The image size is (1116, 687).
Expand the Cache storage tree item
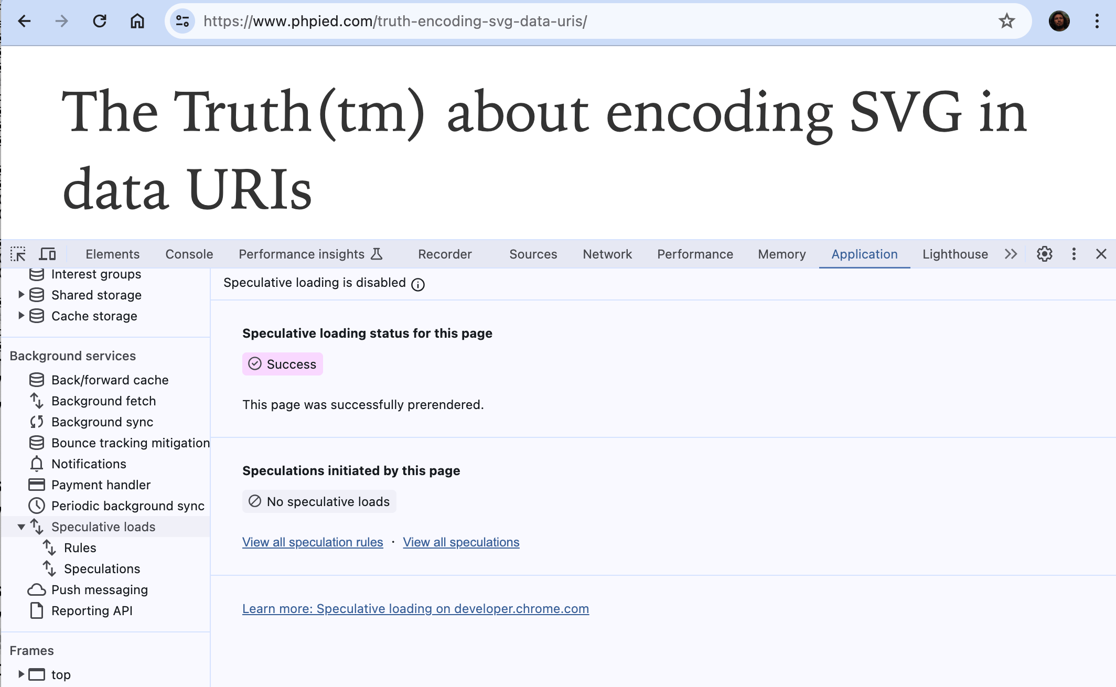(x=21, y=316)
